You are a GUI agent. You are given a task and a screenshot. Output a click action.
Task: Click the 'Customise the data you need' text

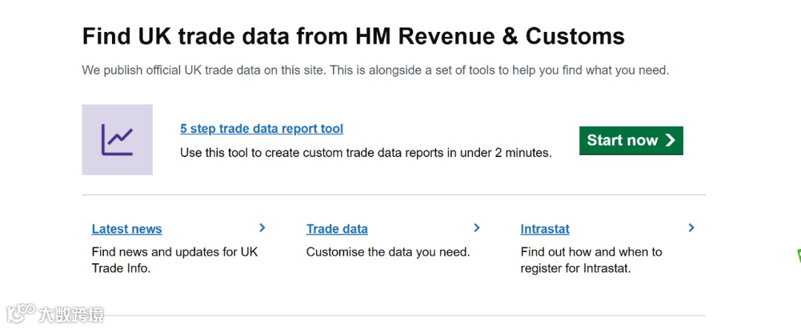click(388, 252)
